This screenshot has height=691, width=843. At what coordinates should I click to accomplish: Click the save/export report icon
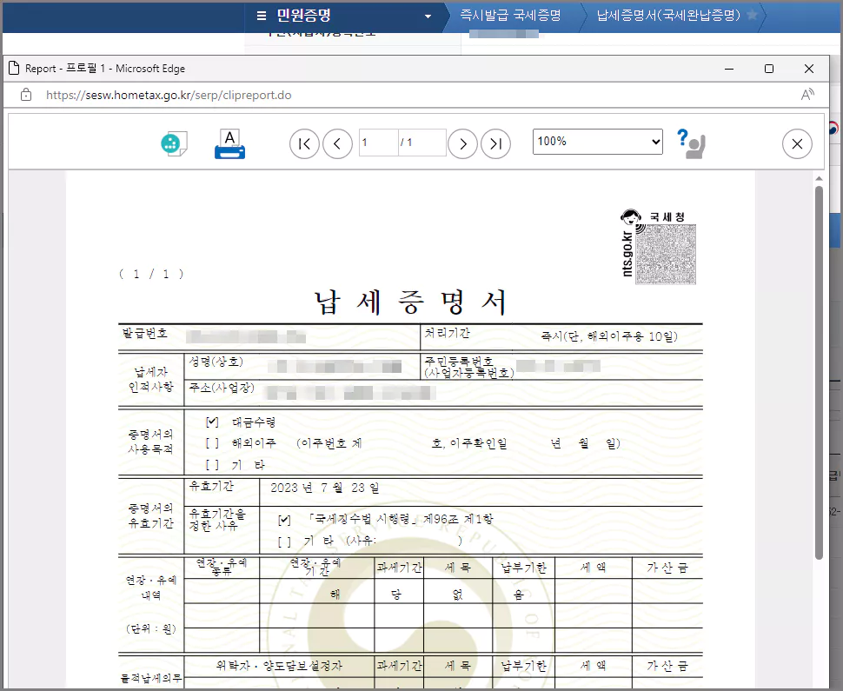point(174,143)
